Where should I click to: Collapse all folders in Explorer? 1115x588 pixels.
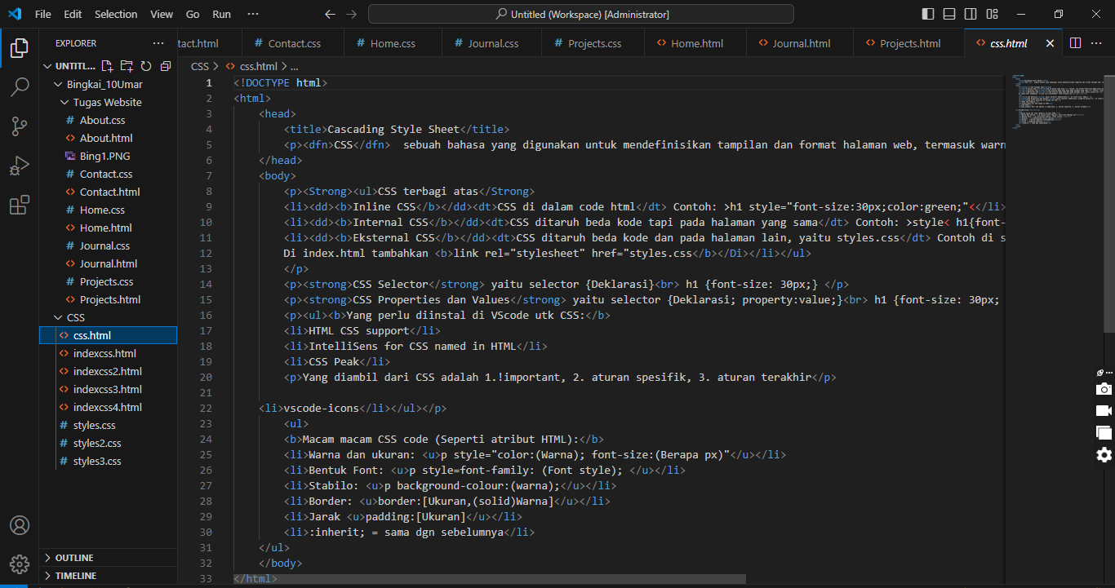tap(166, 66)
